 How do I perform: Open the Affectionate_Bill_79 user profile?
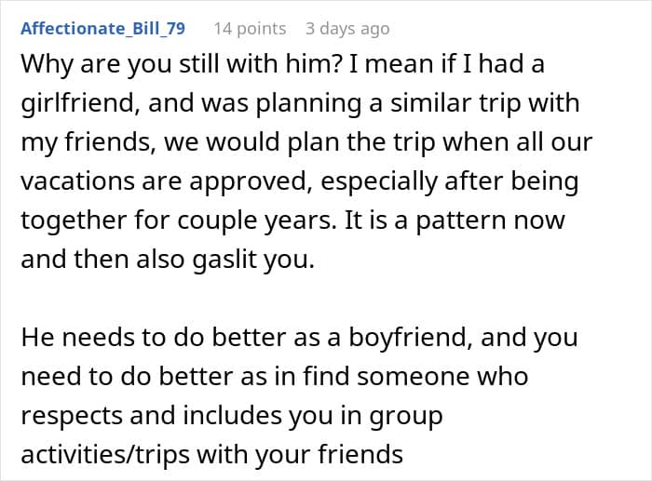point(102,29)
